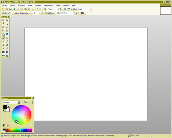This screenshot has height=138, width=172.
Task: Open the Effets menu
Action: click(58, 5)
